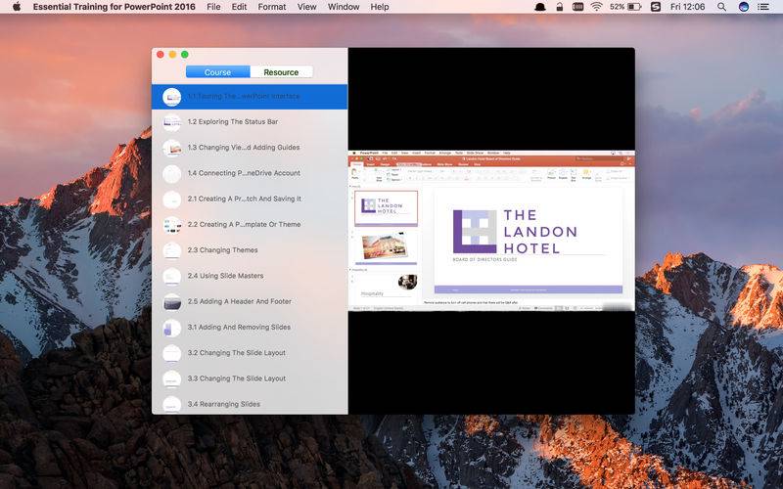The height and width of the screenshot is (489, 783).
Task: Click the padlock icon in menu bar
Action: pos(560,7)
